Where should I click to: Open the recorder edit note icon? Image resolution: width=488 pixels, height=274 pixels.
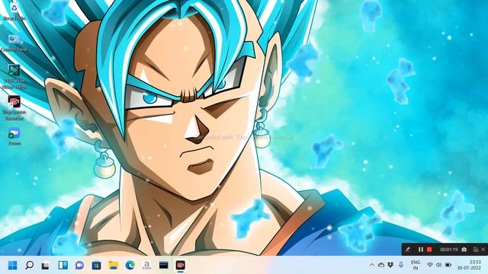click(x=476, y=250)
